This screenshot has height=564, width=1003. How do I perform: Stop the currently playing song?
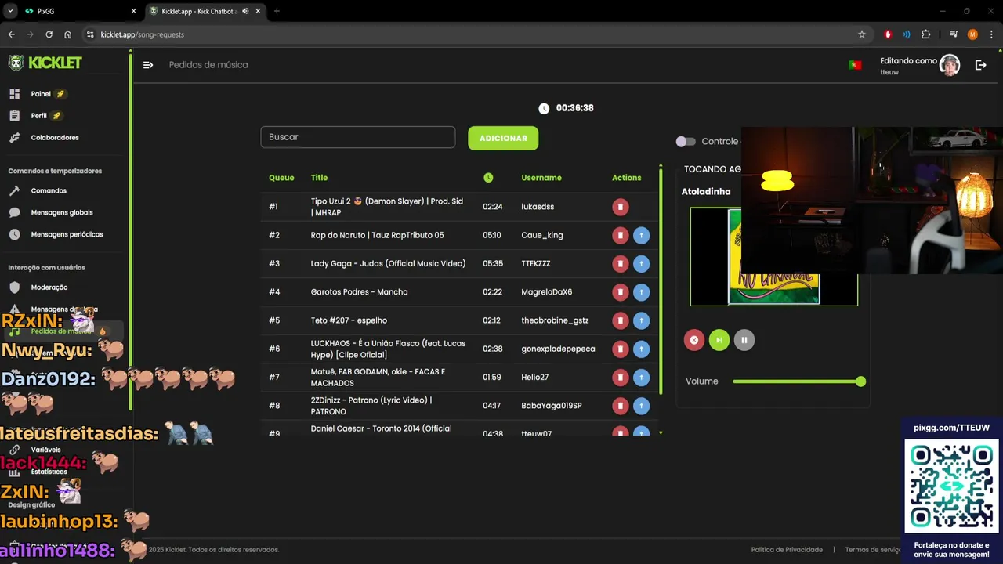693,340
